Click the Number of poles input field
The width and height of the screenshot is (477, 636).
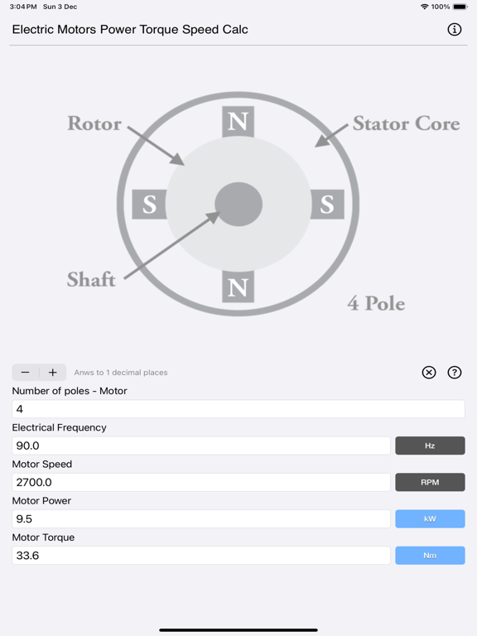pyautogui.click(x=238, y=409)
